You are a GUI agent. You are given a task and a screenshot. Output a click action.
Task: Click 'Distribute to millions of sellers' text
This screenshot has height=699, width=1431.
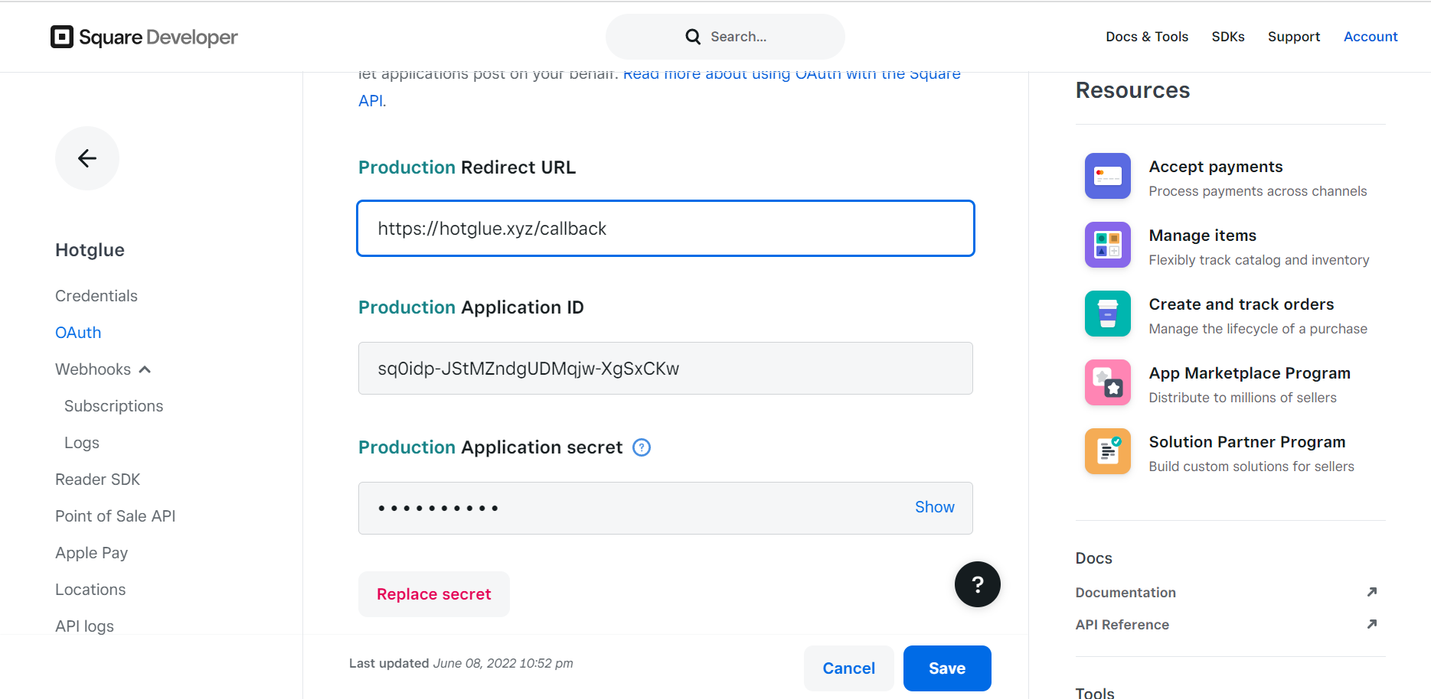(x=1243, y=398)
